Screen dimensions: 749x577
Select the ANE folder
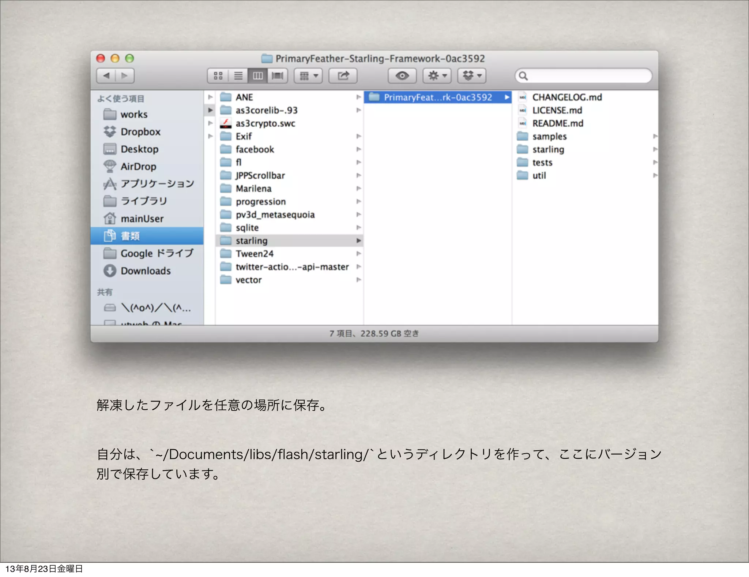[289, 97]
